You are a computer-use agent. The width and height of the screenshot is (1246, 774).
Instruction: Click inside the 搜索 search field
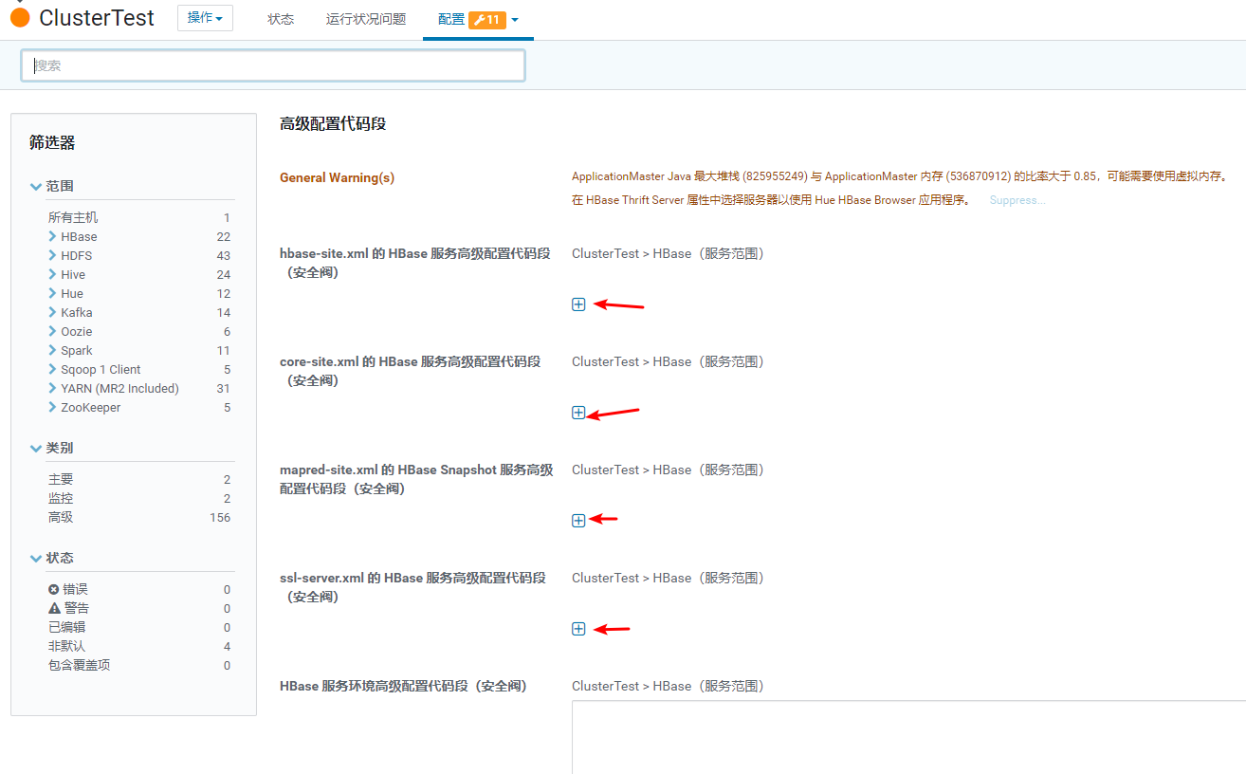(272, 64)
